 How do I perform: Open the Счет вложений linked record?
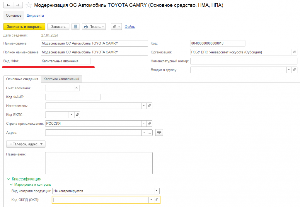point(77,88)
